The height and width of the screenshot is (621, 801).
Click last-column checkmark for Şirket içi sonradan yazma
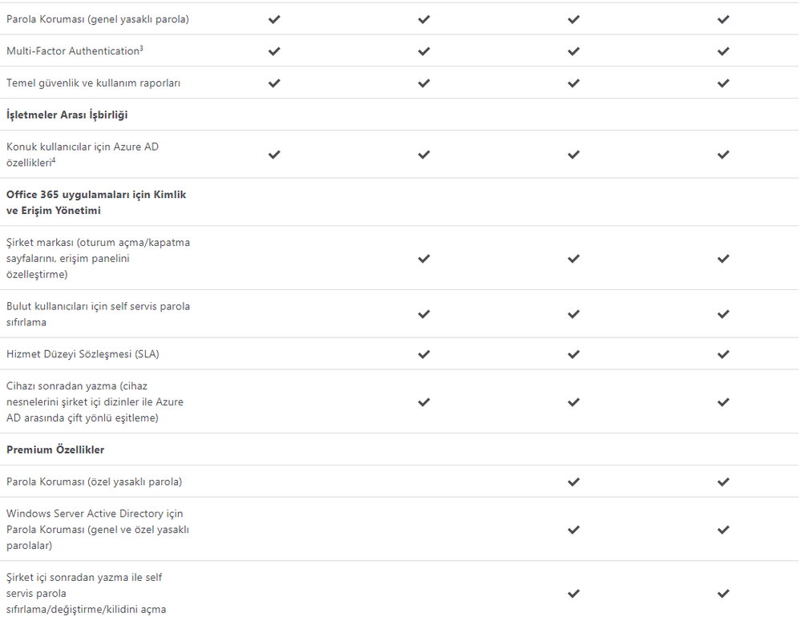pyautogui.click(x=723, y=594)
